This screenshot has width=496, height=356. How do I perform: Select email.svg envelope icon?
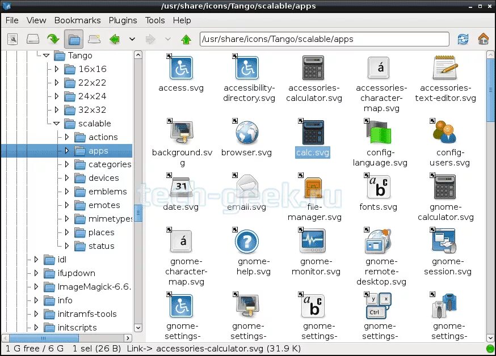tap(247, 187)
